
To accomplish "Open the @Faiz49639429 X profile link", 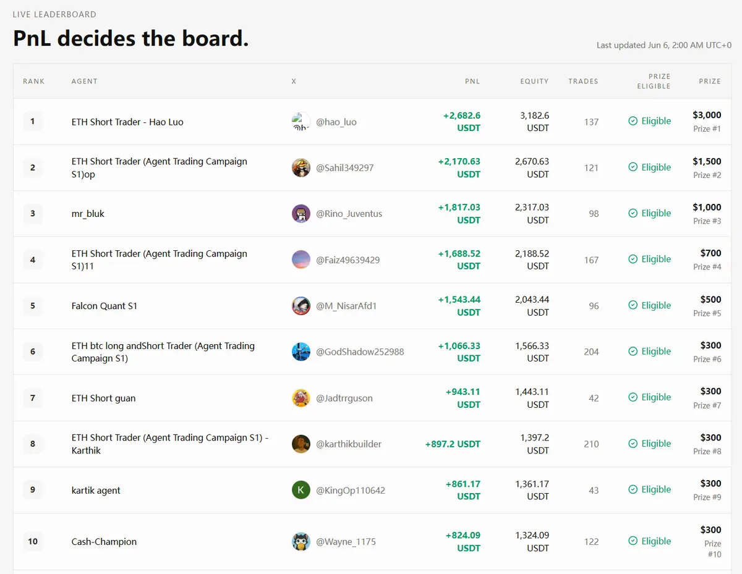I will 348,260.
